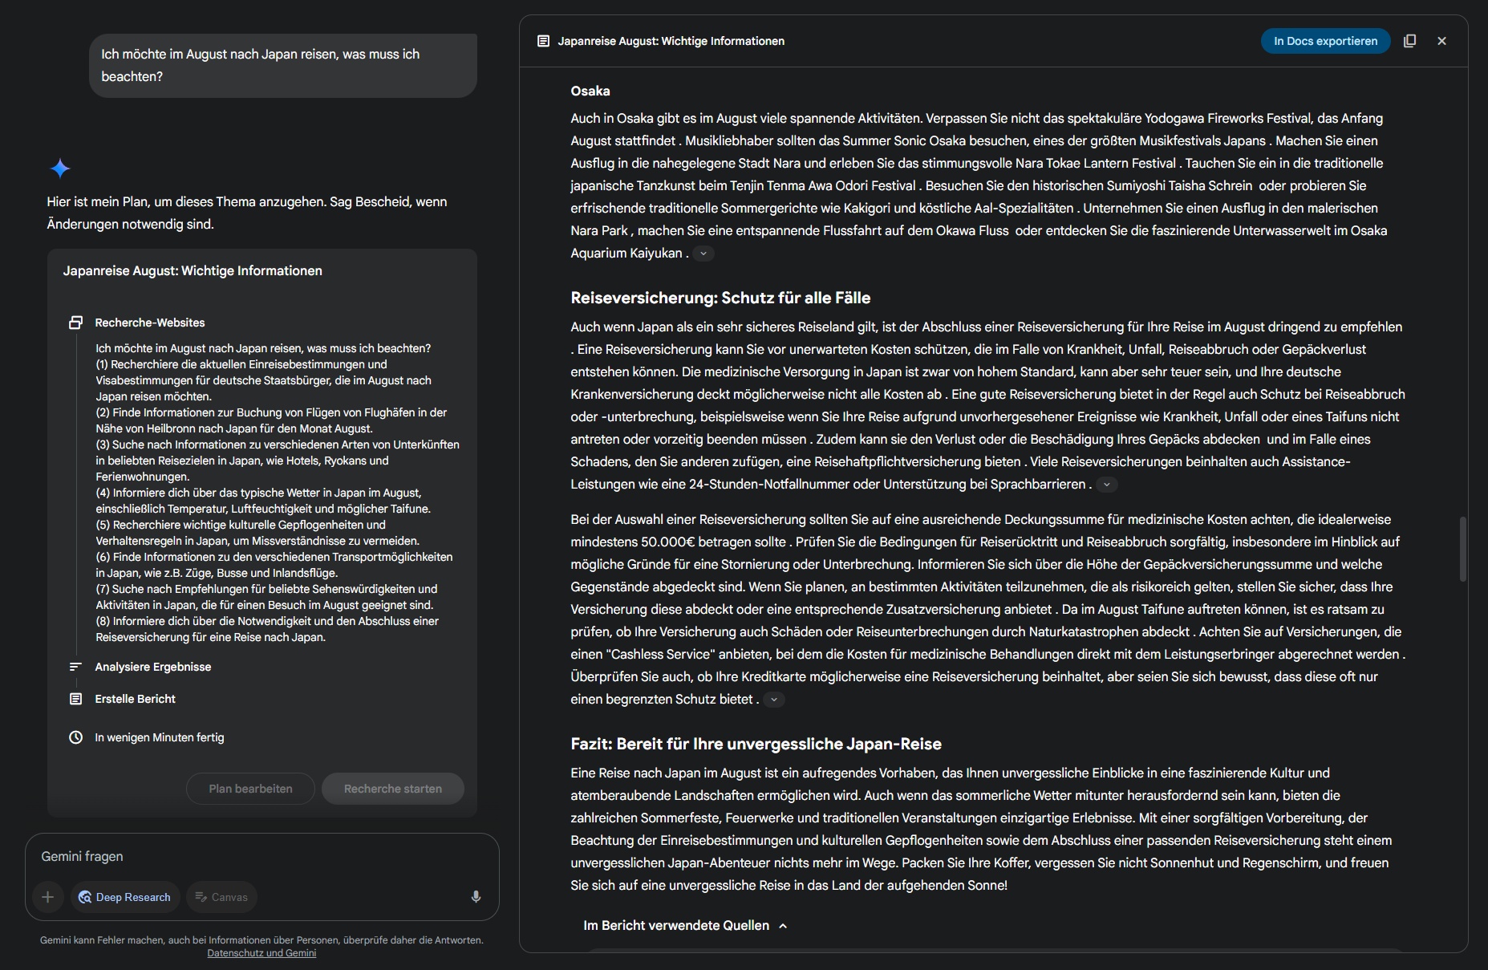Click the Gemini sparkle icon
The image size is (1488, 970).
click(60, 168)
